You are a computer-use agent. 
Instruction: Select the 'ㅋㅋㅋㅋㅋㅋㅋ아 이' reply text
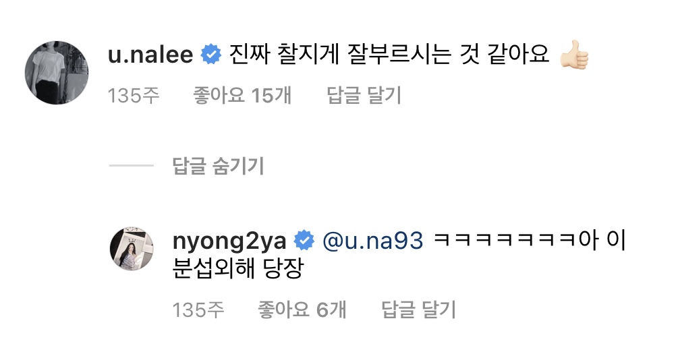coord(530,240)
